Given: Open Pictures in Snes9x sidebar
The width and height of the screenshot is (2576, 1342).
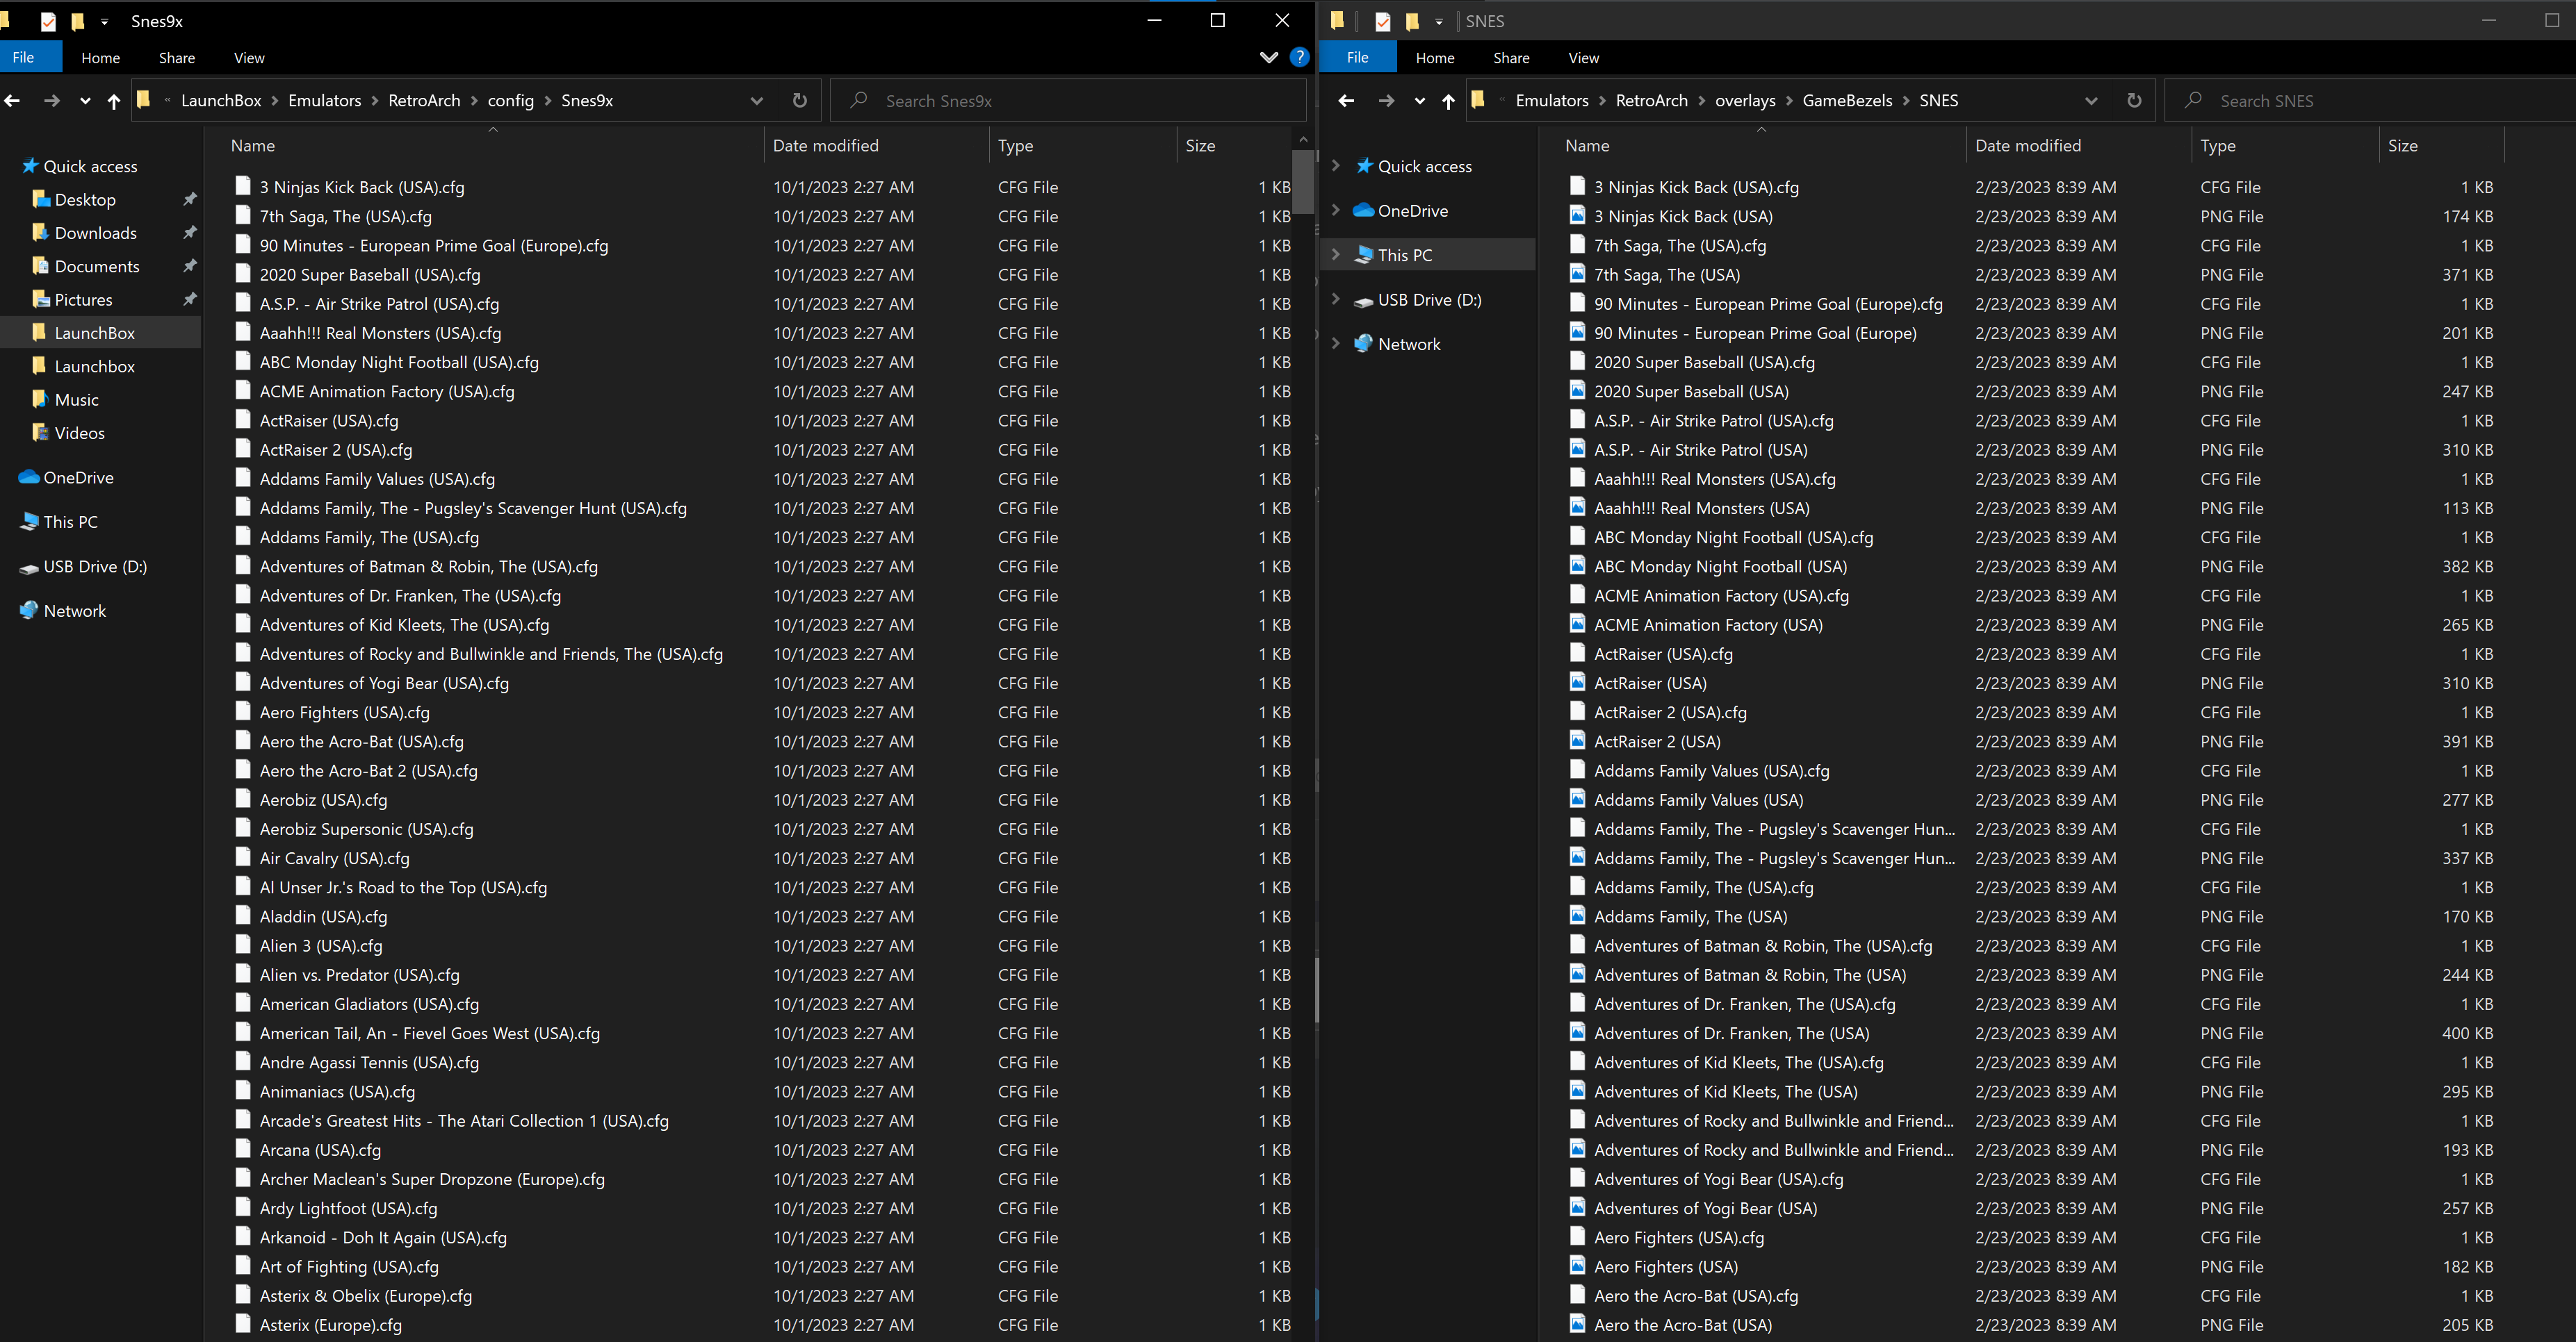Looking at the screenshot, I should click(x=83, y=300).
